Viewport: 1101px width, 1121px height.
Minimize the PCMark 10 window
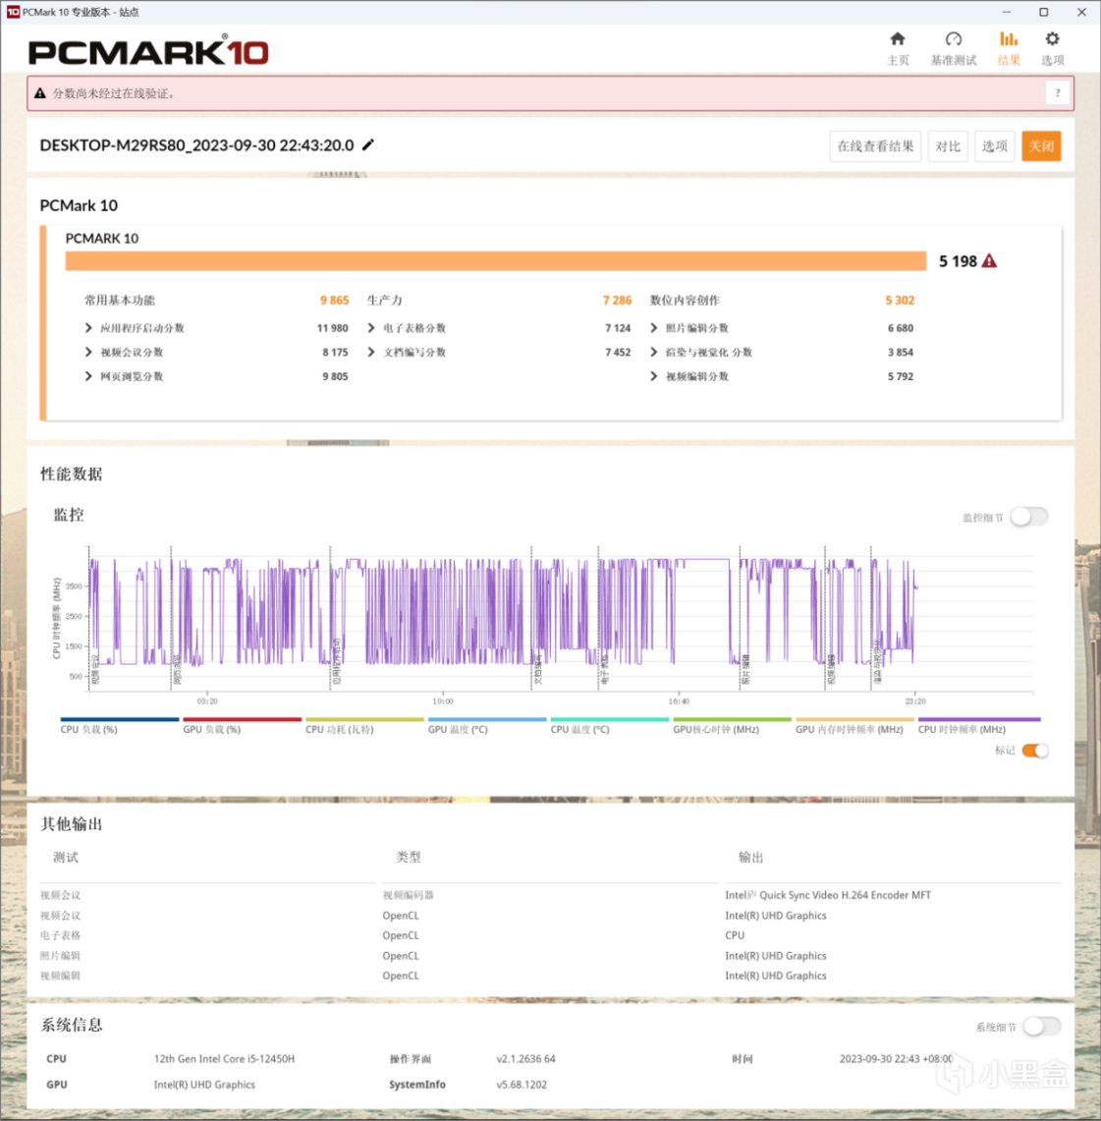[x=1006, y=12]
